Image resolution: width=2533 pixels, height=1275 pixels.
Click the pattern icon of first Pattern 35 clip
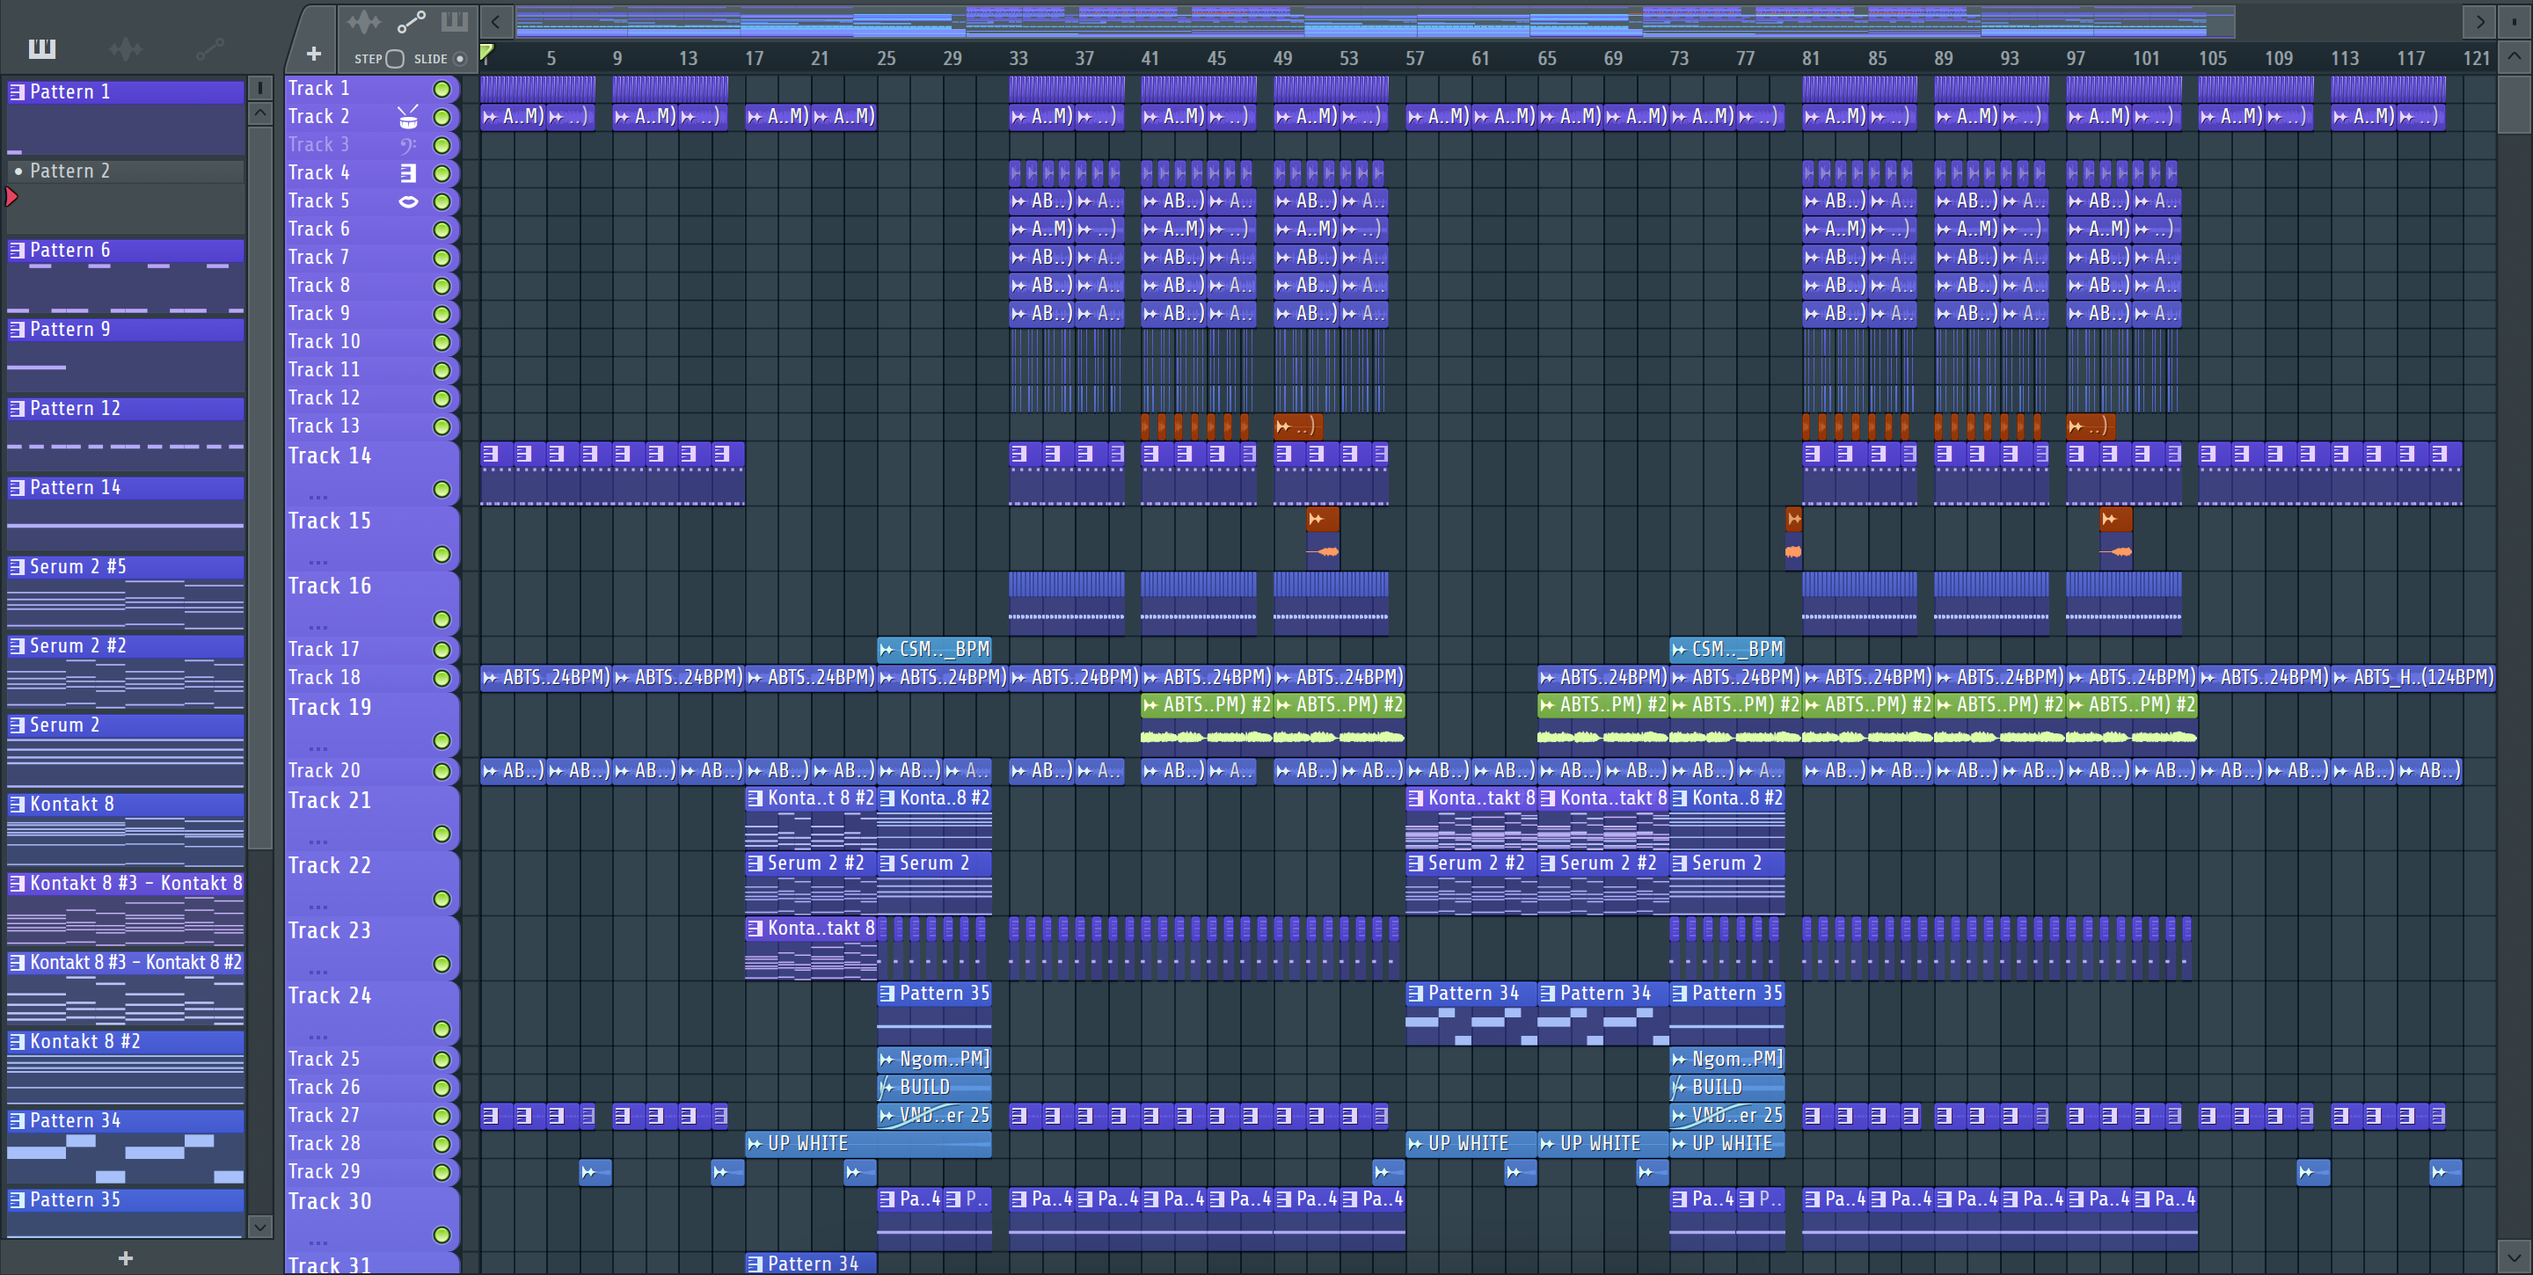(x=887, y=994)
